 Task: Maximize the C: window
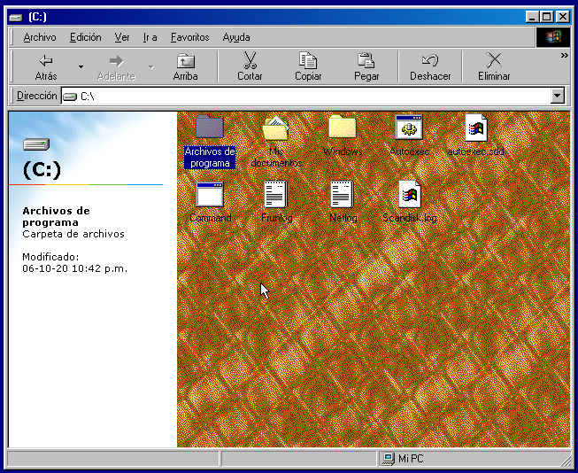click(x=546, y=17)
